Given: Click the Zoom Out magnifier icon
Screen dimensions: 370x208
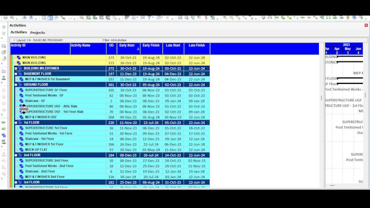Looking at the screenshot, I should tap(231, 18).
